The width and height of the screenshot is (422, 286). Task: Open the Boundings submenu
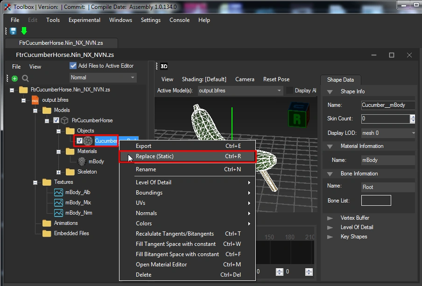[x=187, y=193]
